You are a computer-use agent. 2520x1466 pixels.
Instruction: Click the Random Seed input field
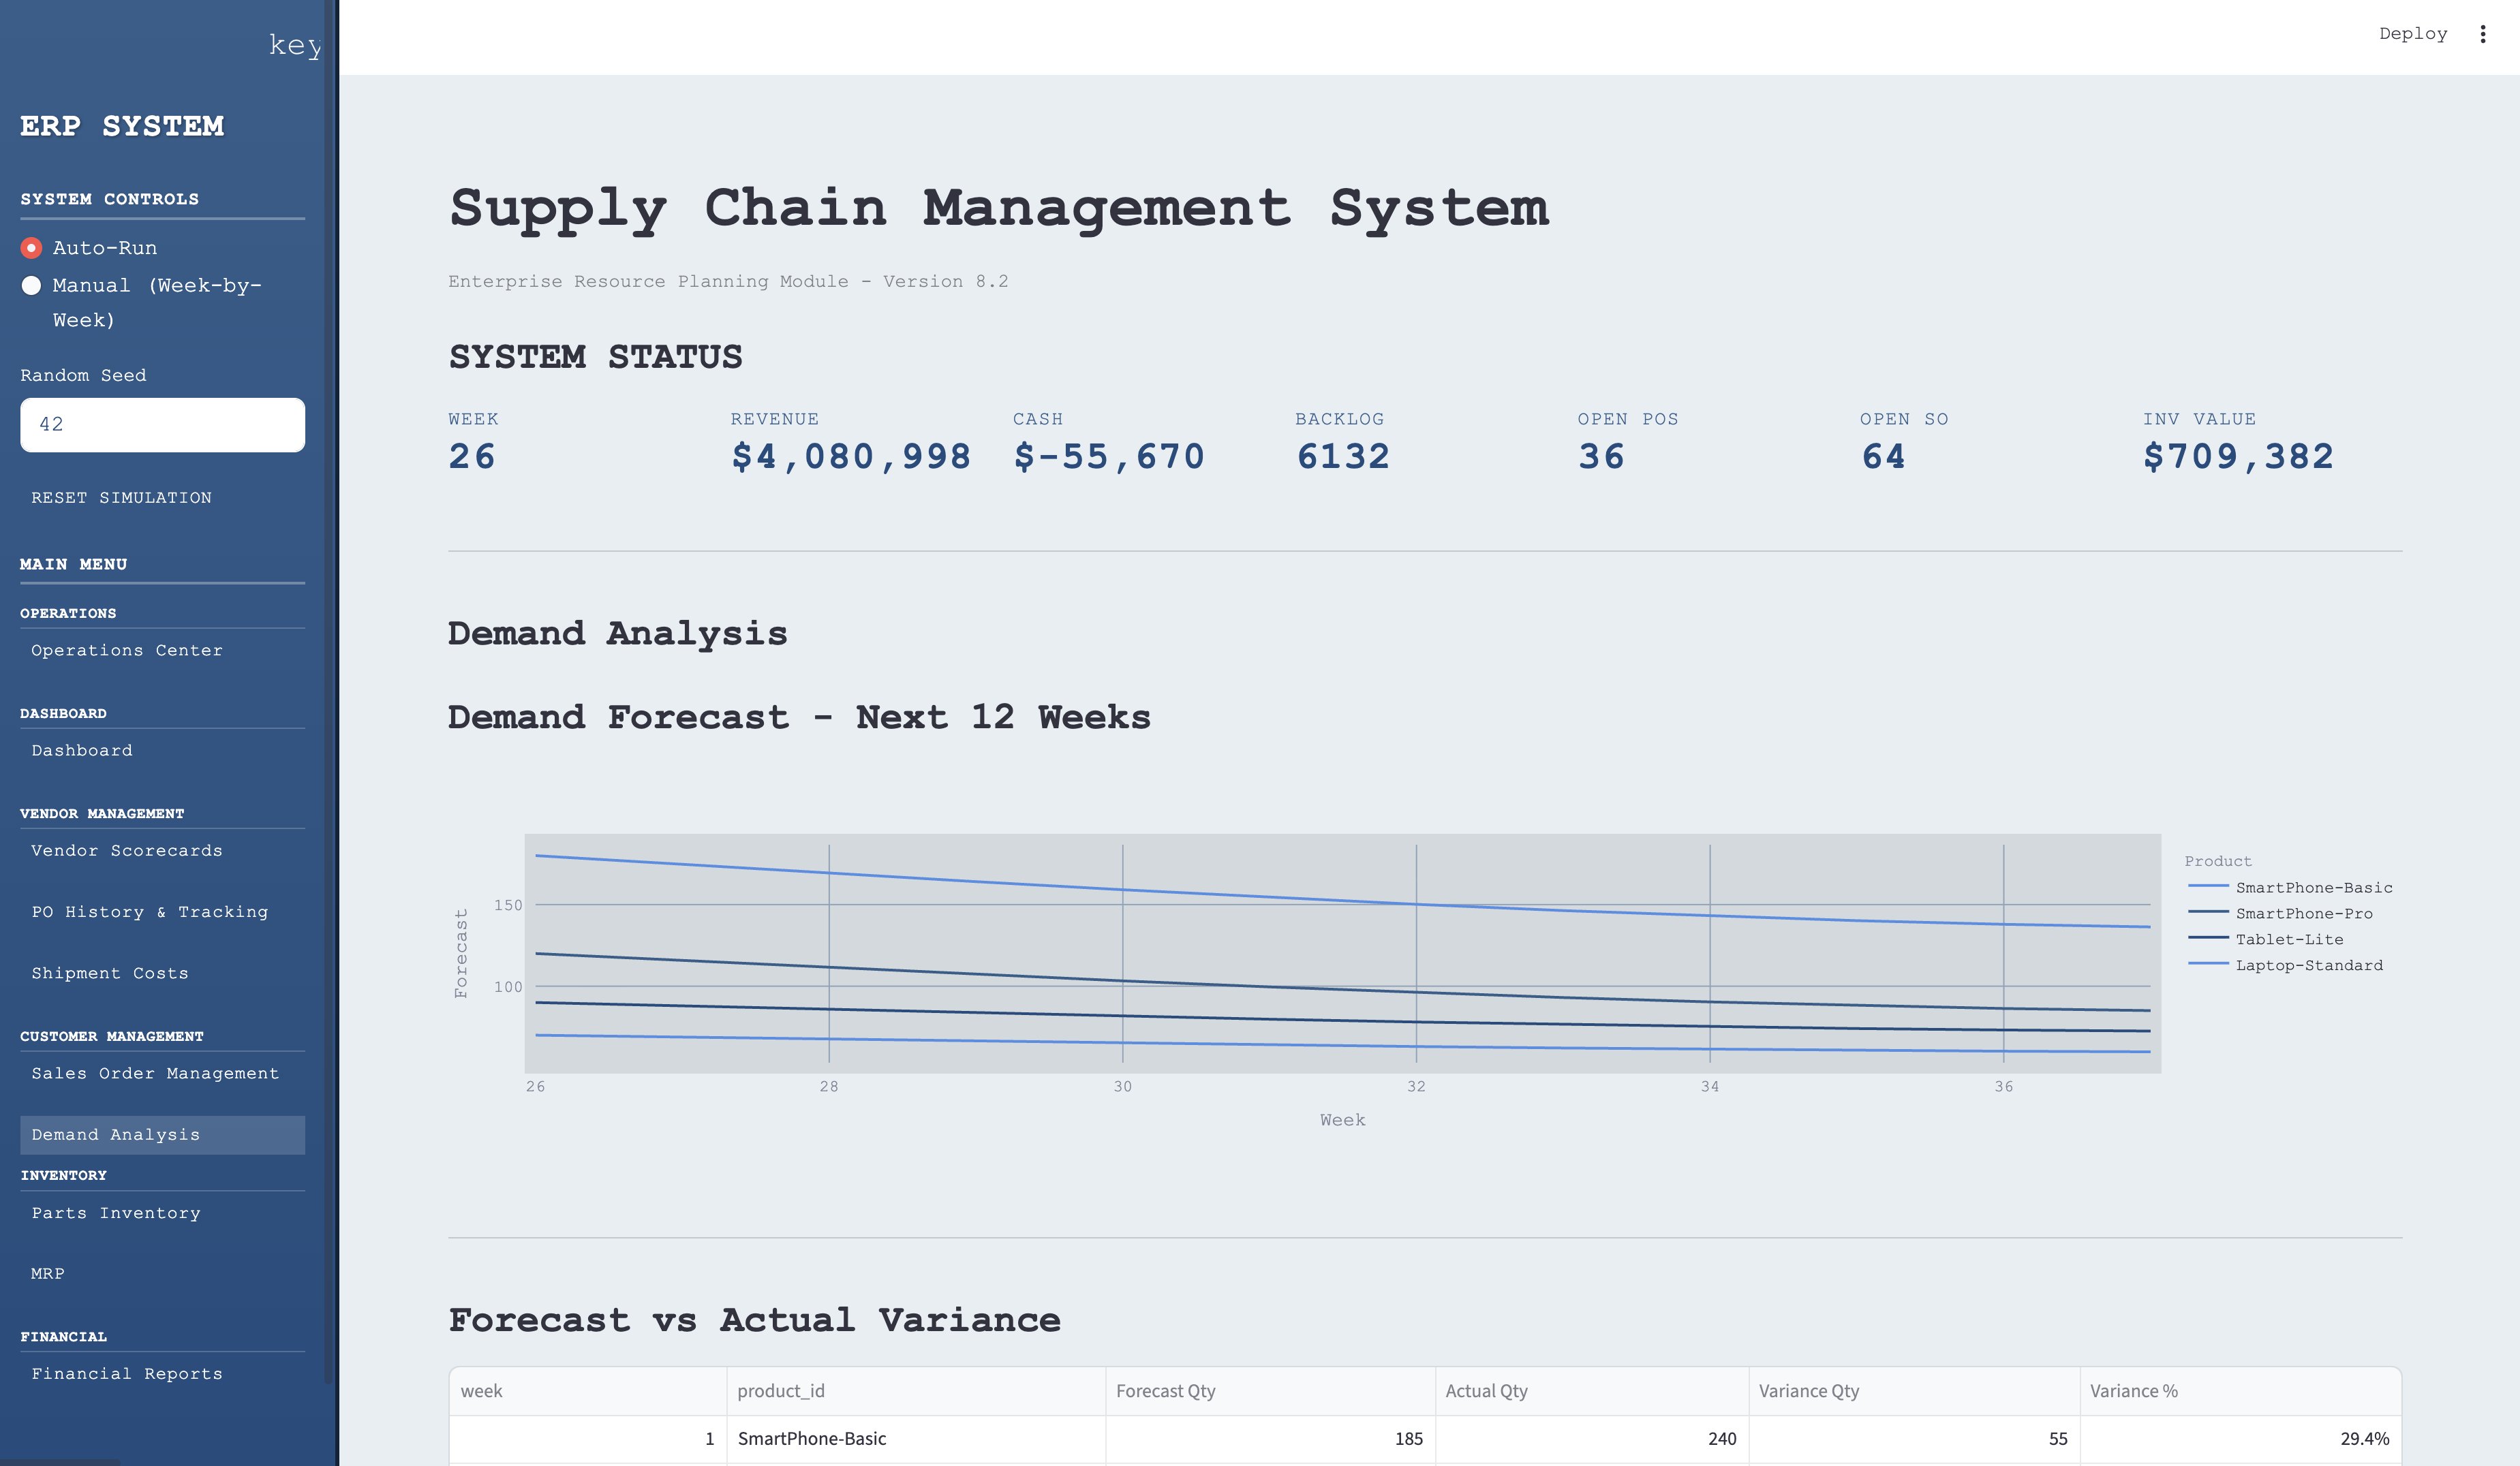click(162, 425)
